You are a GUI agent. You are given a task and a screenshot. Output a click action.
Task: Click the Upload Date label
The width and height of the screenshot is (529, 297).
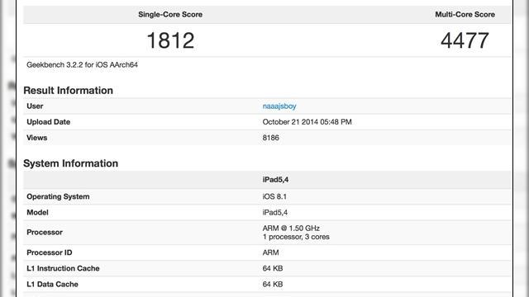(x=48, y=122)
